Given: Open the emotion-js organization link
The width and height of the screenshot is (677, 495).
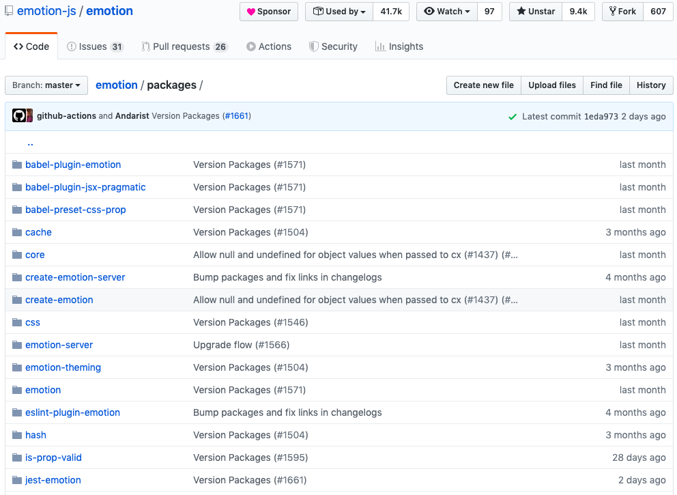Looking at the screenshot, I should click(x=46, y=11).
